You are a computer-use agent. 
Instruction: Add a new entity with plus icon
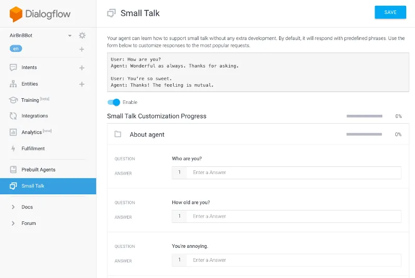[82, 84]
